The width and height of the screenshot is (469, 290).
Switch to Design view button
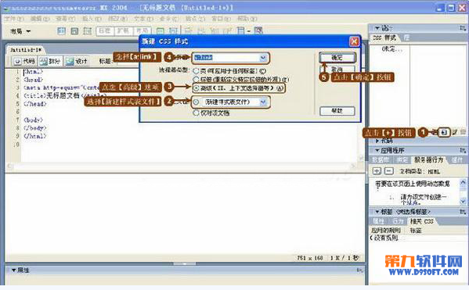click(x=77, y=61)
